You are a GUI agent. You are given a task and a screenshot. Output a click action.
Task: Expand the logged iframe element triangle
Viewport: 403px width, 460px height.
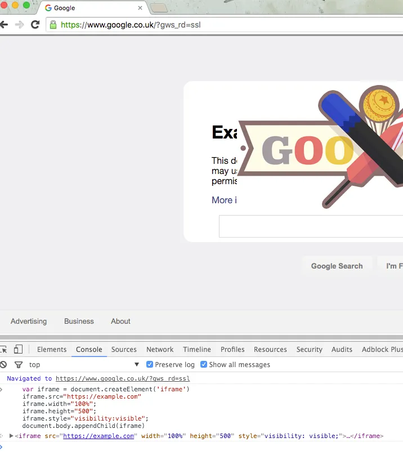tap(11, 436)
